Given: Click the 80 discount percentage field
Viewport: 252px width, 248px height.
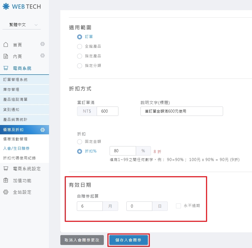Looking at the screenshot, I should pos(123,151).
